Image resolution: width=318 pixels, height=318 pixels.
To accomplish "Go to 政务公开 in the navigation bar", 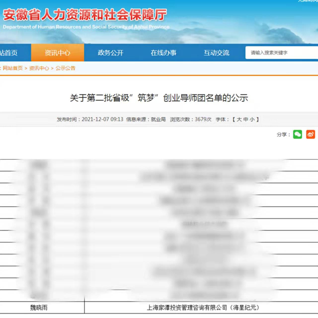I will (x=111, y=53).
